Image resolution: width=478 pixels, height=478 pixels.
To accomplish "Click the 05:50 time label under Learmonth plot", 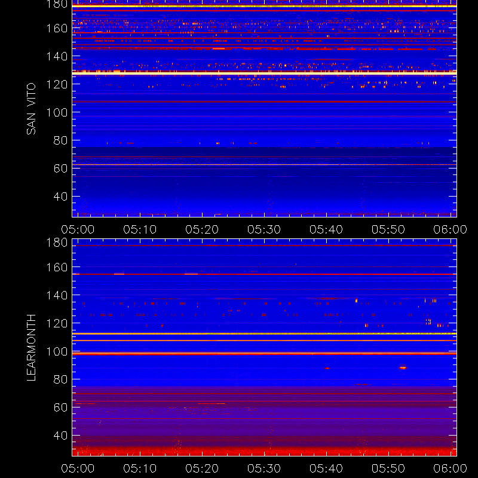I will 388,468.
